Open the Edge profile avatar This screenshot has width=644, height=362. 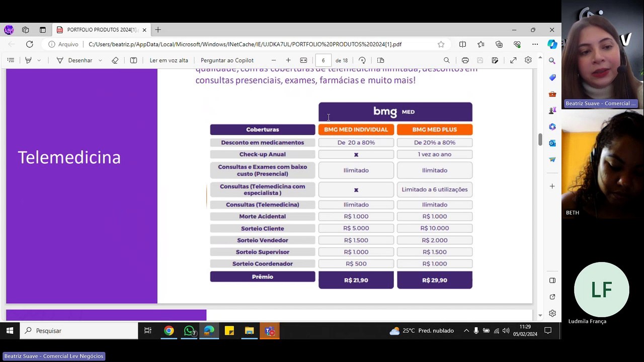click(x=9, y=30)
